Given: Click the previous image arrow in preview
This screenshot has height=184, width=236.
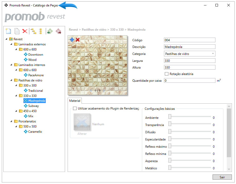Looking at the screenshot, I should tap(91, 91).
